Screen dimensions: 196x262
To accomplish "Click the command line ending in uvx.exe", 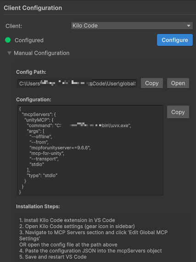I will tap(79, 125).
